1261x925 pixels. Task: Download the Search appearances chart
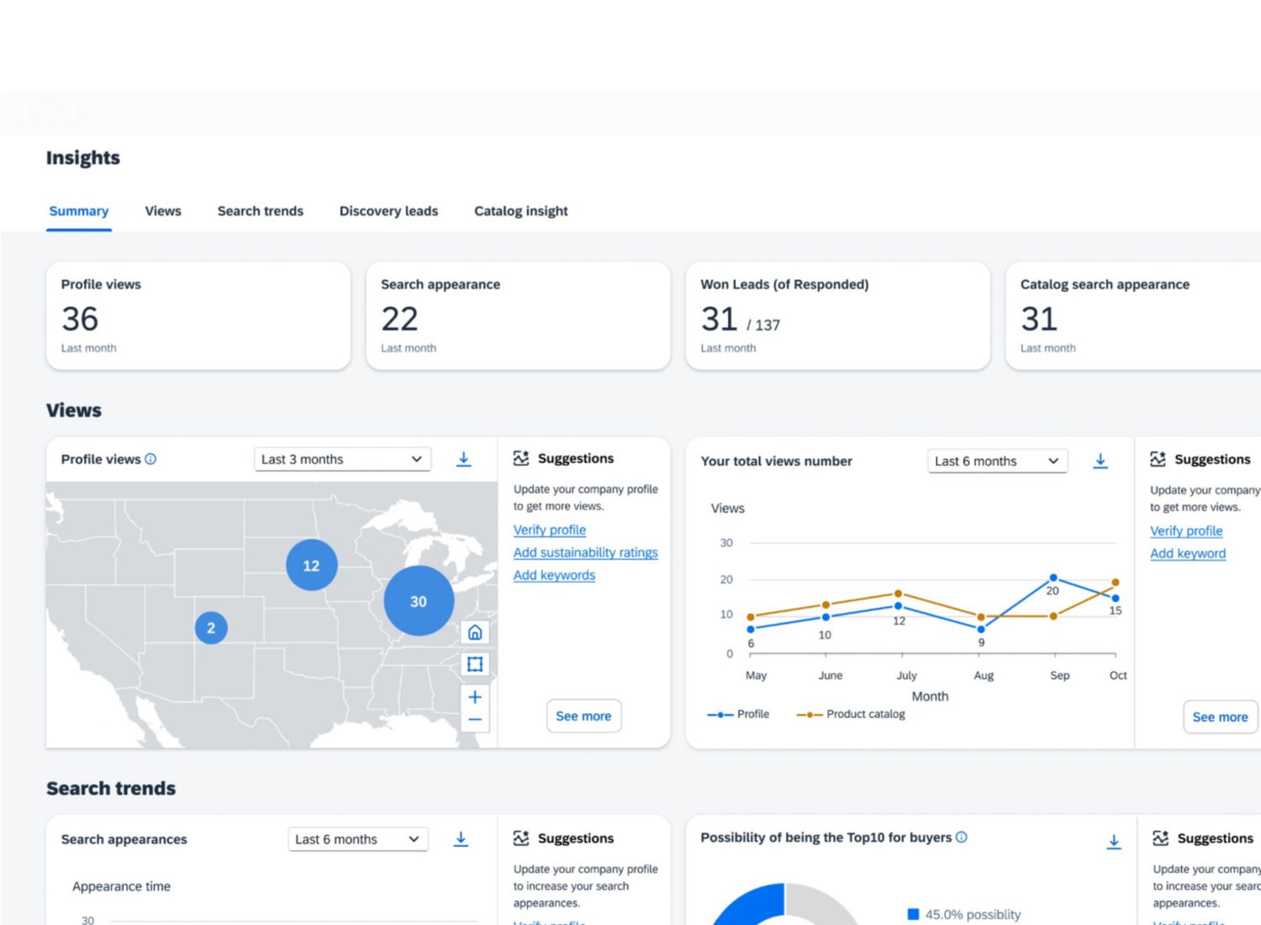(x=461, y=839)
